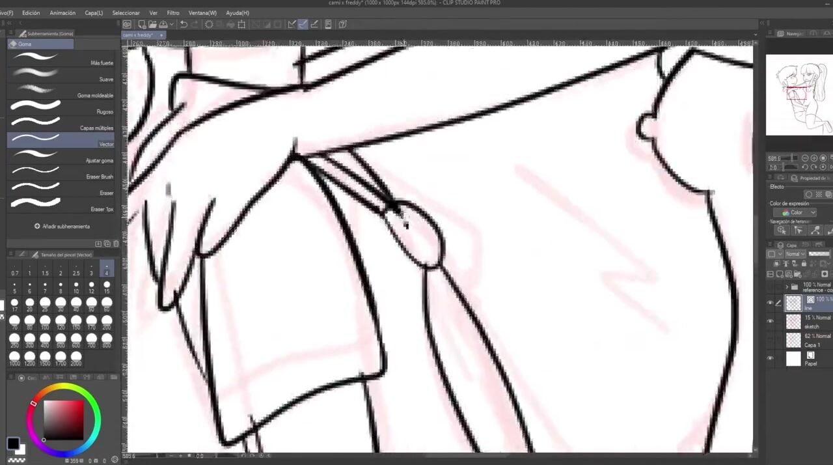The width and height of the screenshot is (833, 465).
Task: Choose the Rugoso eraser subtool
Action: pyautogui.click(x=61, y=107)
